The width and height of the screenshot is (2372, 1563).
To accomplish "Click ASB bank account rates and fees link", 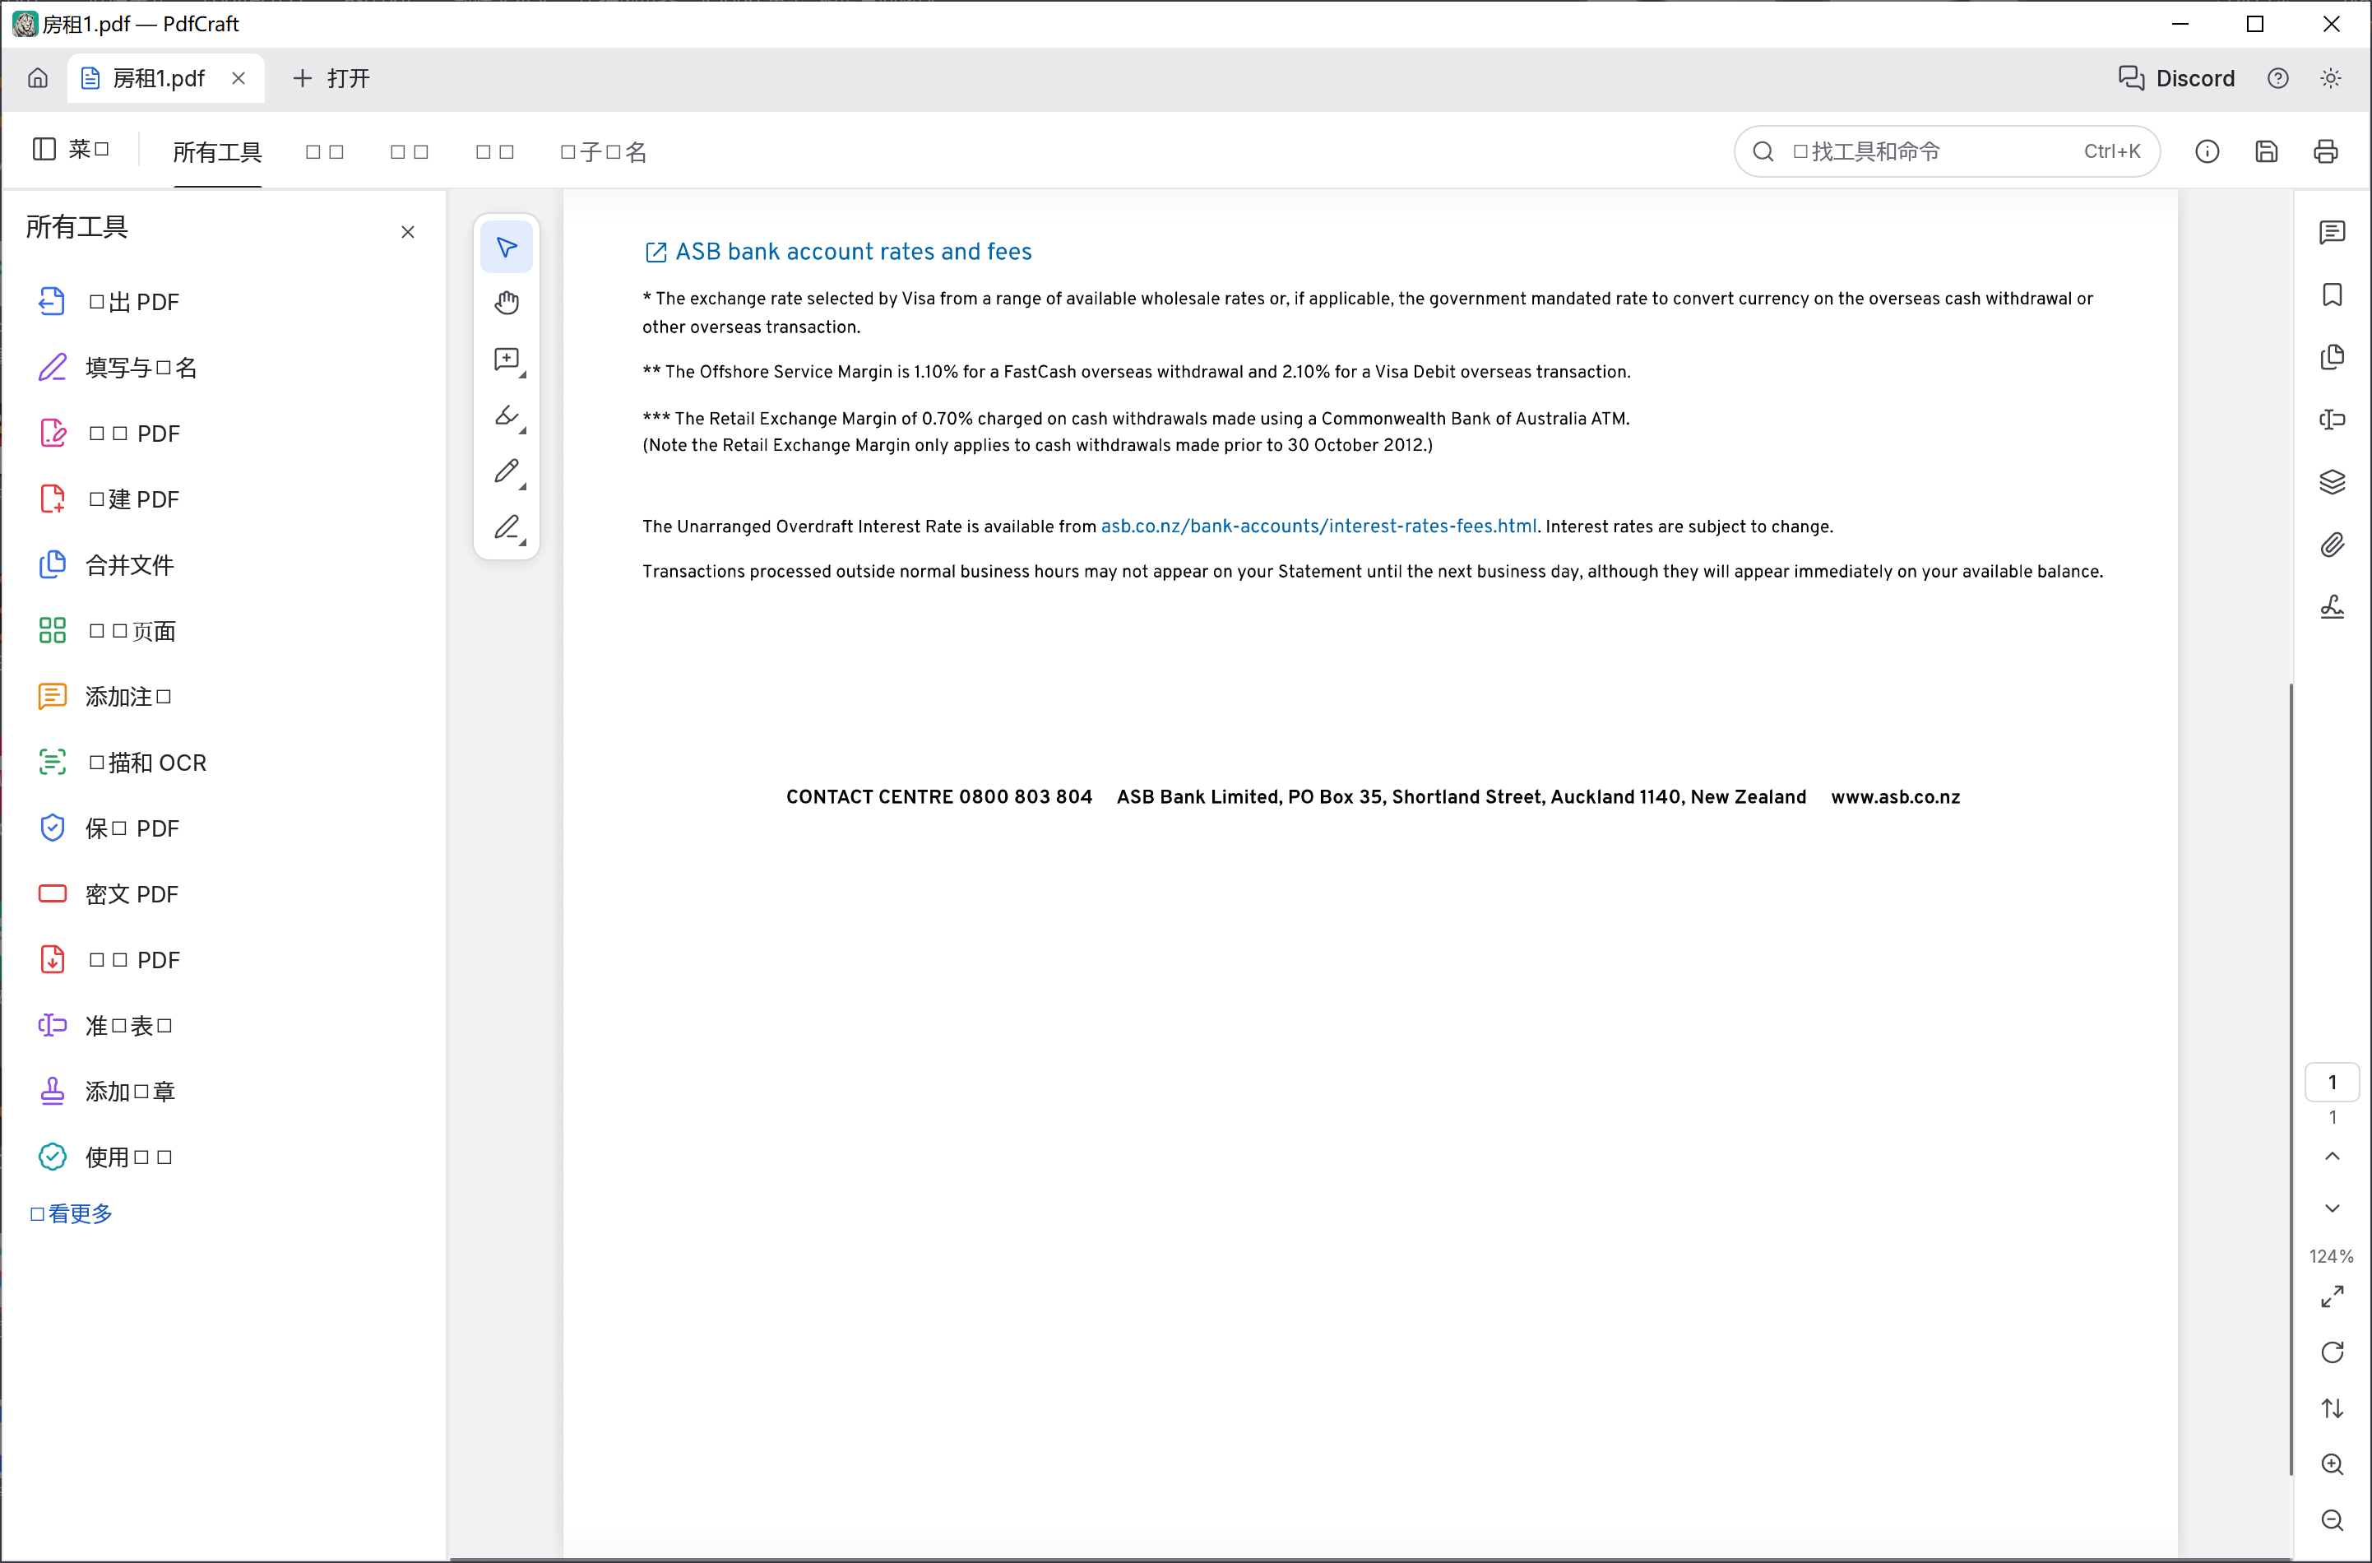I will [x=838, y=251].
